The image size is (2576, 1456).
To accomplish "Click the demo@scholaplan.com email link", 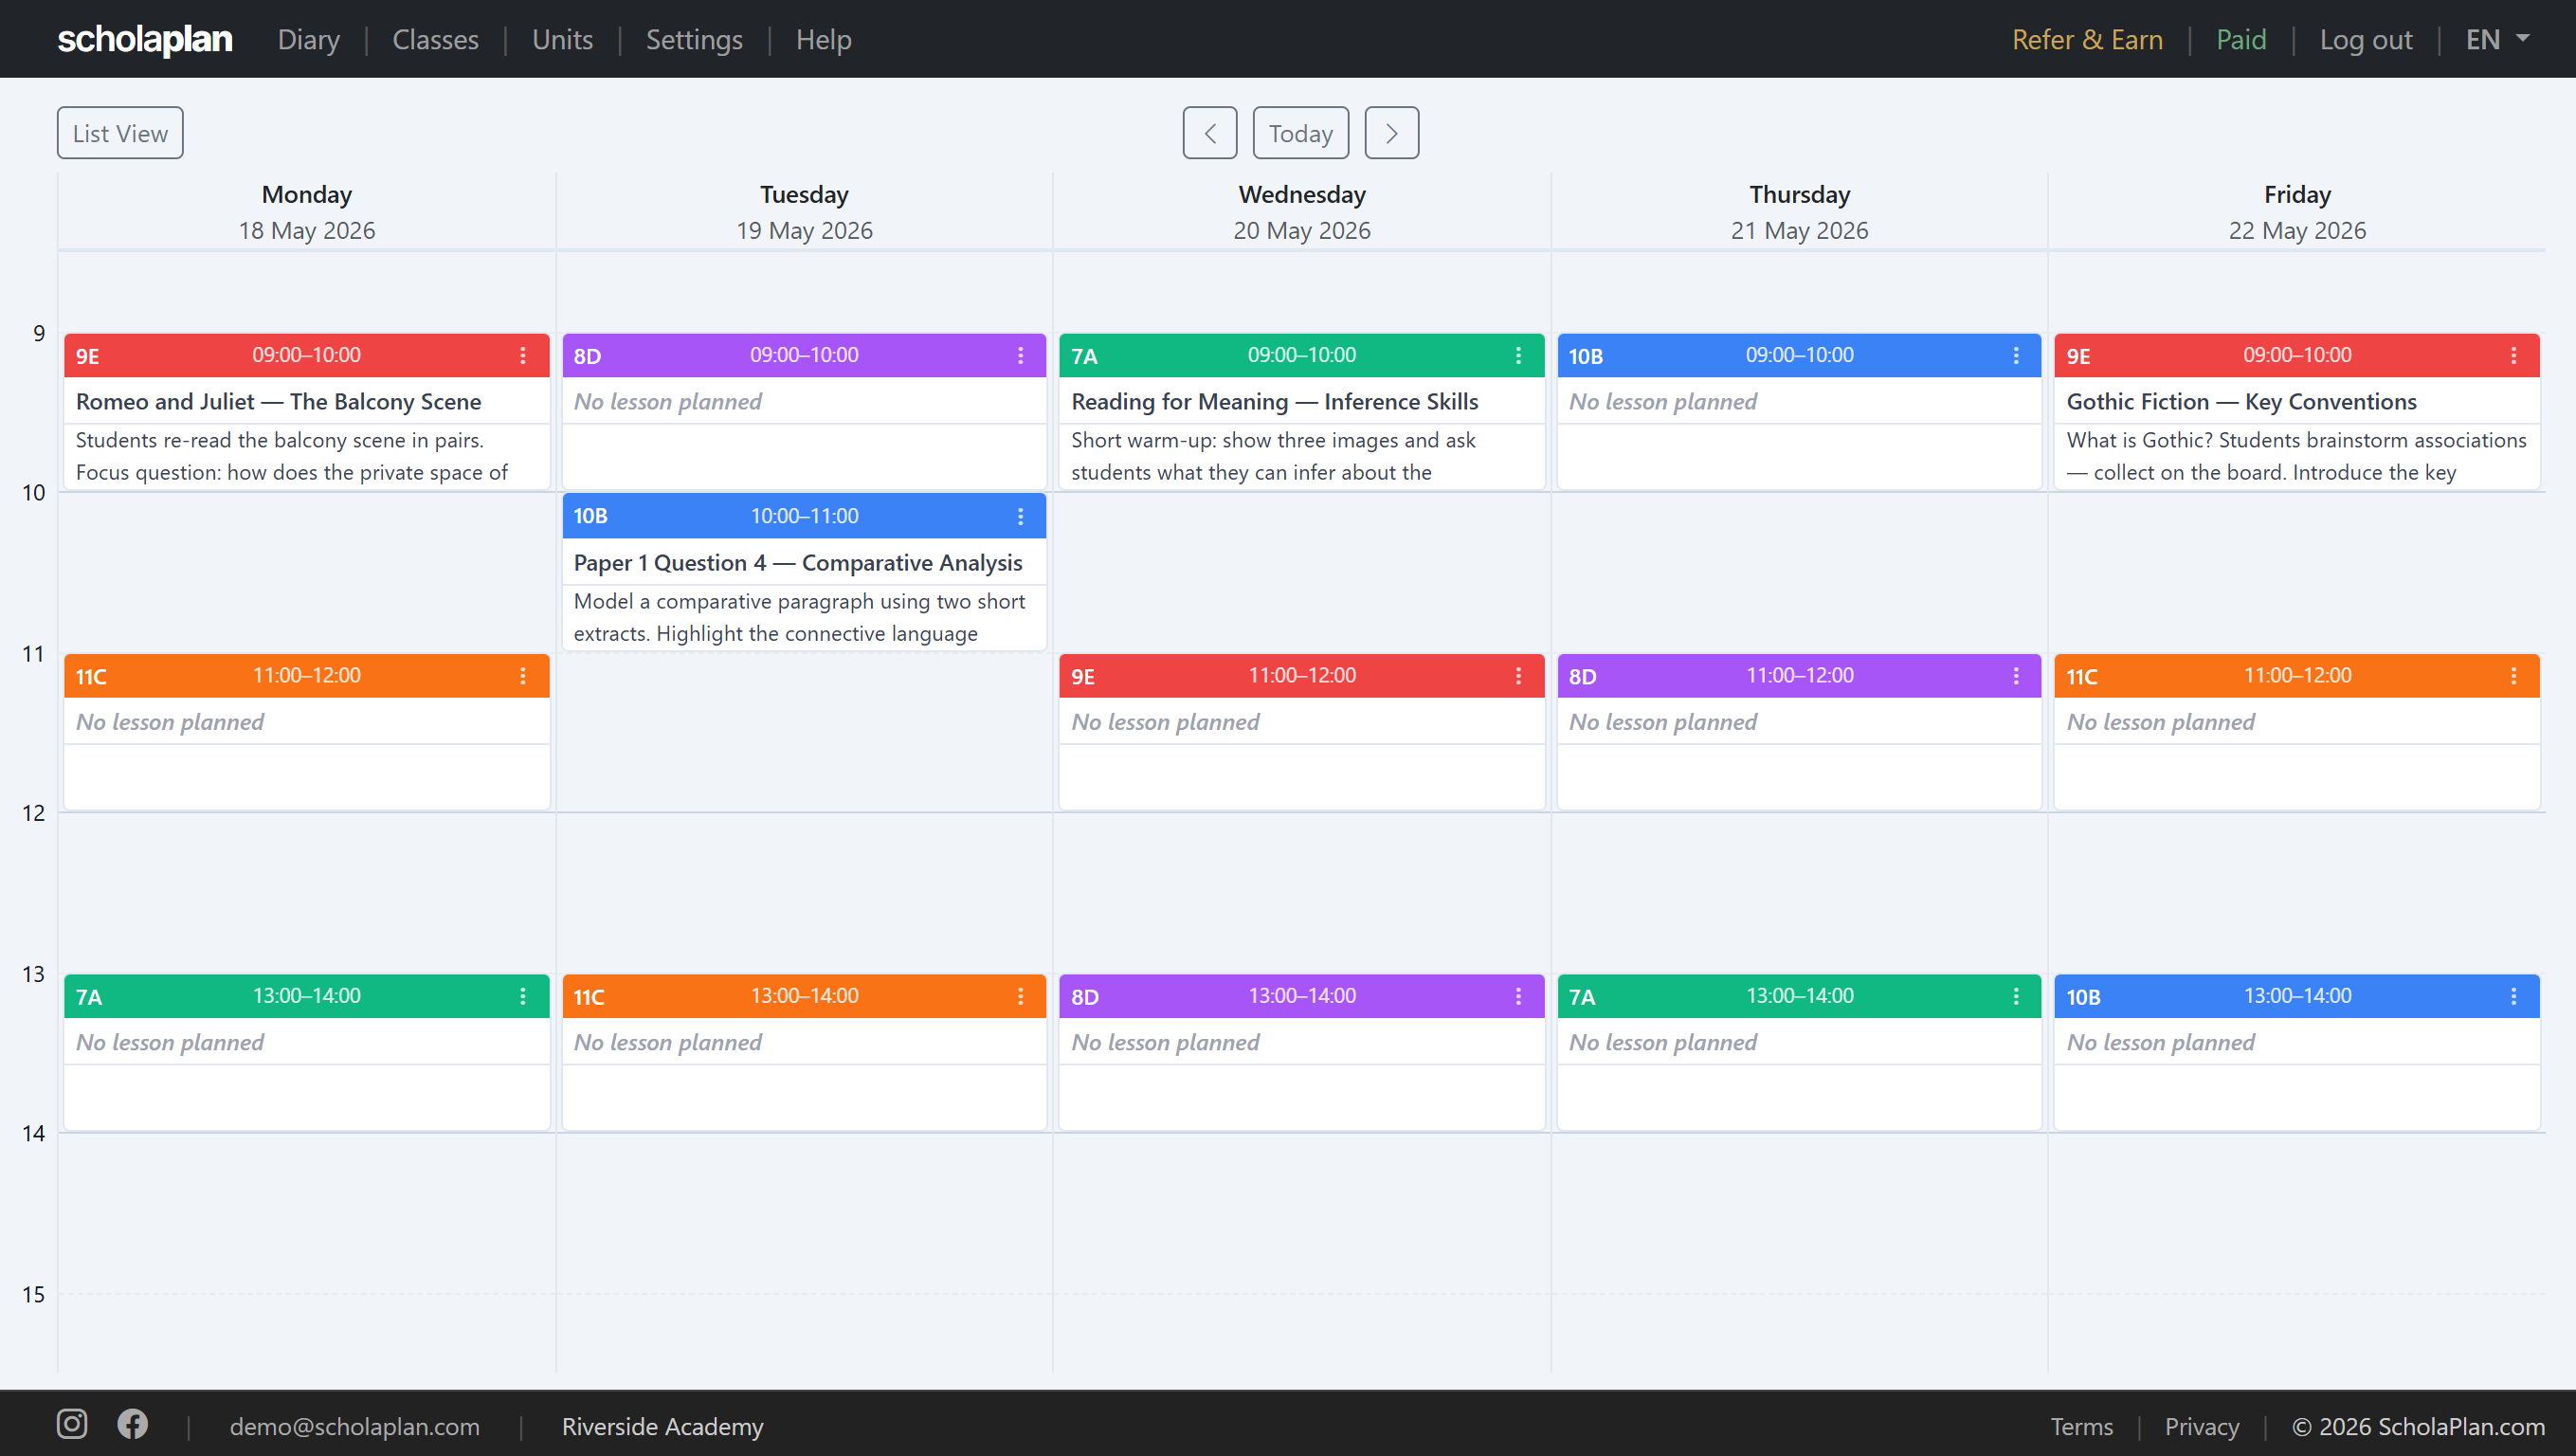I will coord(354,1426).
